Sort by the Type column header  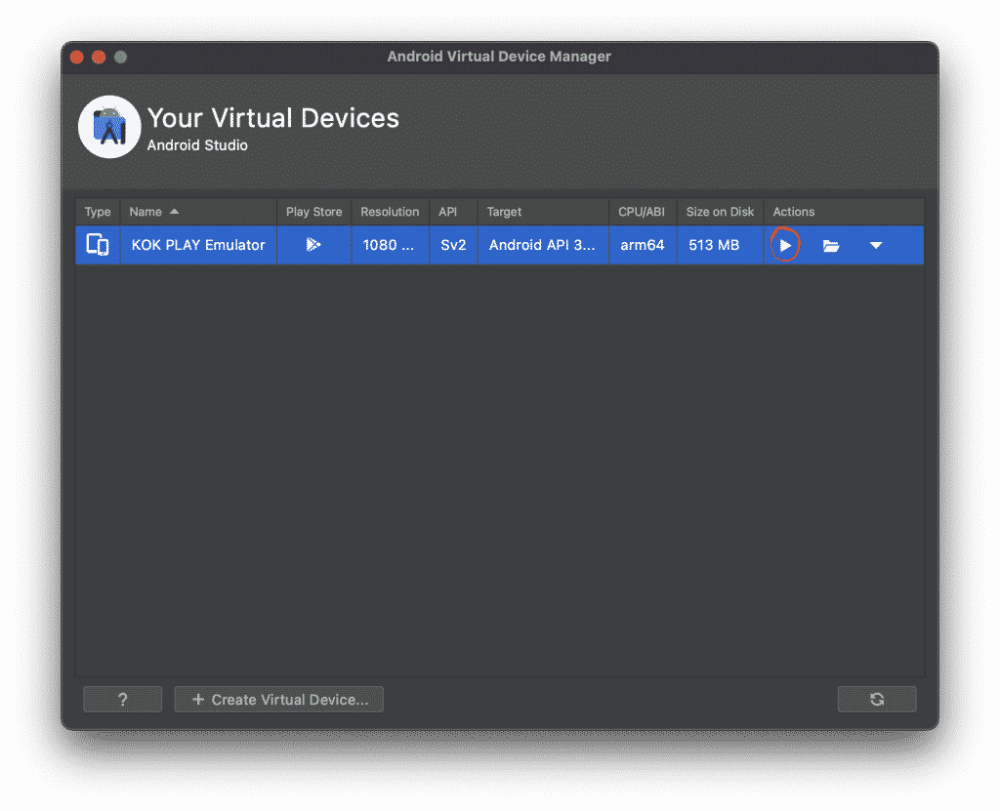98,212
